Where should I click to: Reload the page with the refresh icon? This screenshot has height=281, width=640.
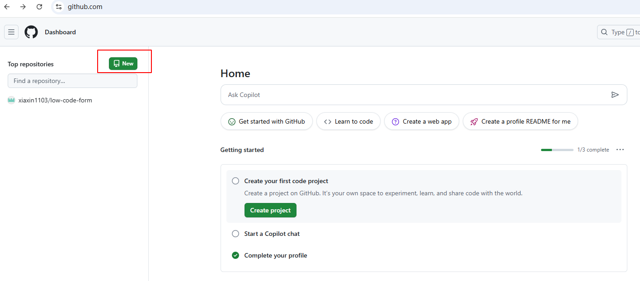click(x=39, y=7)
